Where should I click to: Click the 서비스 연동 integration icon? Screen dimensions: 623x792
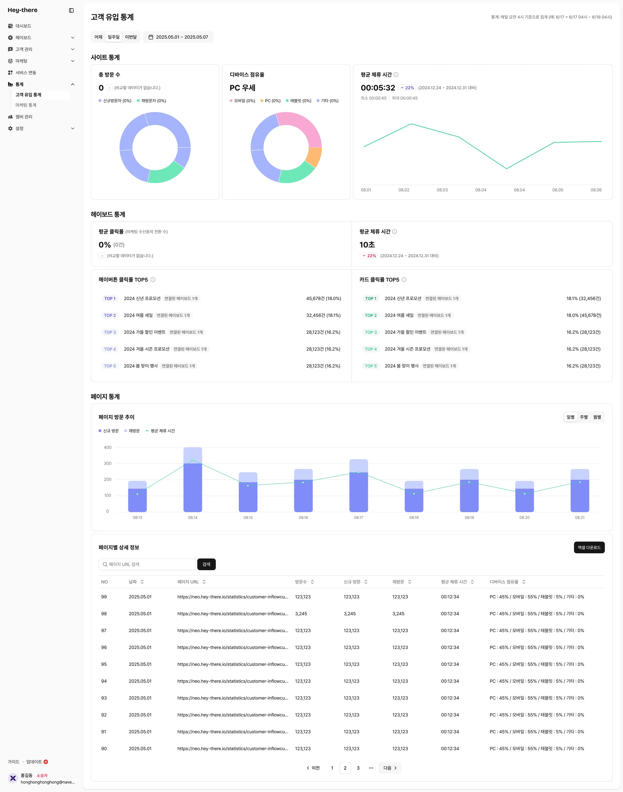click(x=10, y=73)
